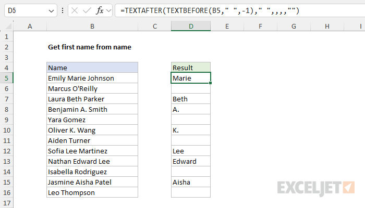Select cell 'Yara Gomez'
Viewport: 365px width, 208px height.
[92, 120]
